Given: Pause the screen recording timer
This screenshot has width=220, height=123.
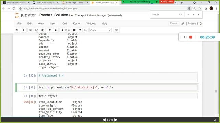Looking at the screenshot, I should [x=185, y=37].
